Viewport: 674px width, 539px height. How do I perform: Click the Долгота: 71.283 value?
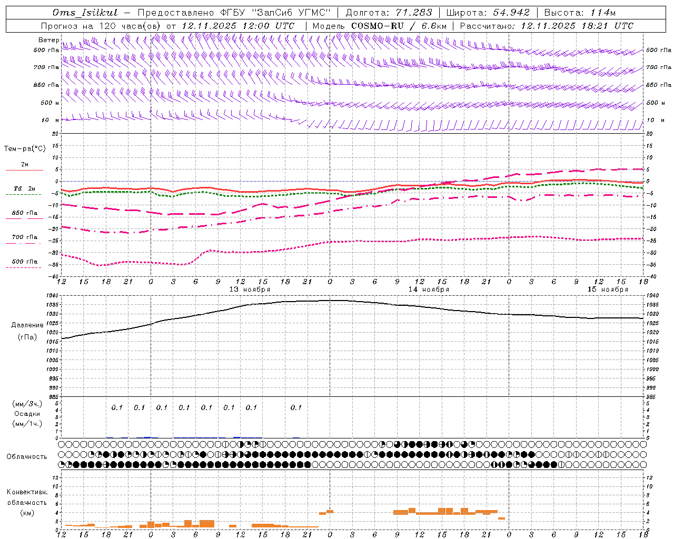tap(389, 13)
